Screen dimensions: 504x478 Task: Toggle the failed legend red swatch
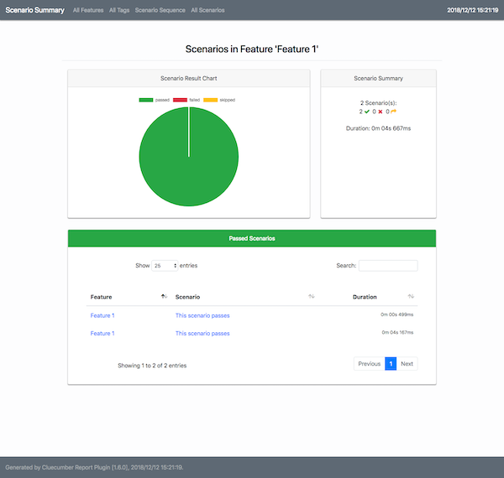tap(180, 100)
